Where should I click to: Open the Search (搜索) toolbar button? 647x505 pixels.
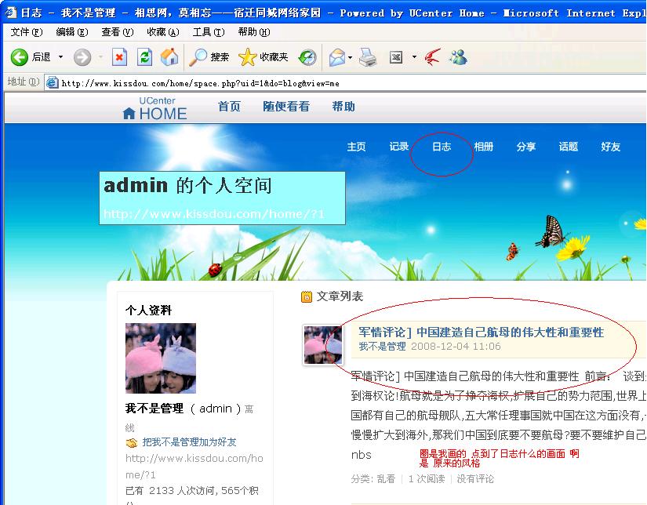coord(209,57)
